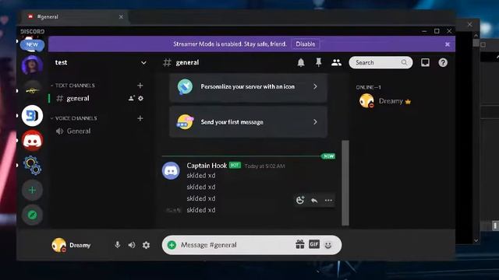Click the first skided xd message
Image resolution: width=499 pixels, height=280 pixels.
(201, 176)
